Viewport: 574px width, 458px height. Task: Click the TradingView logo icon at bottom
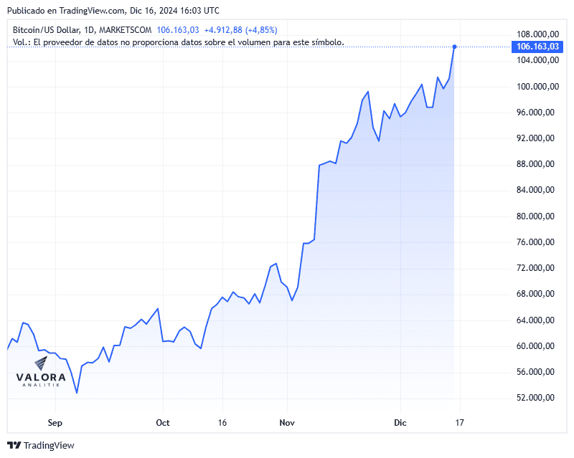(x=14, y=445)
